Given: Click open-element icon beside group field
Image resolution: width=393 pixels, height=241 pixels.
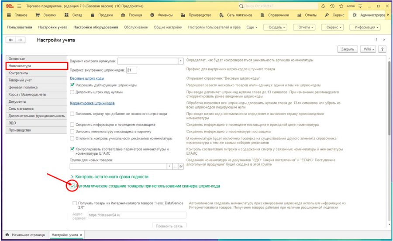Looking at the screenshot, I should pyautogui.click(x=181, y=166).
